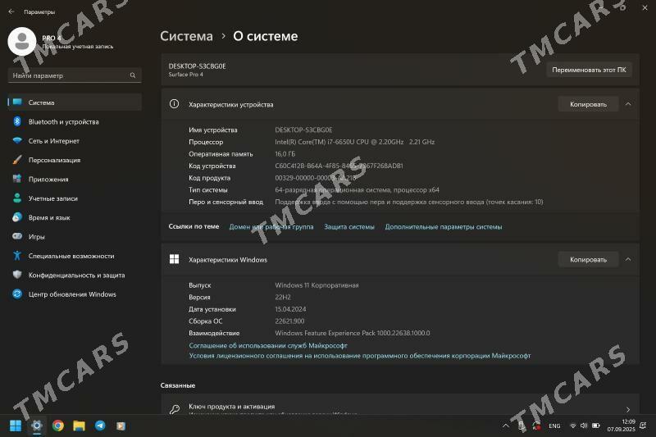The image size is (656, 437).
Task: Go to Приложения settings
Action: pos(48,180)
